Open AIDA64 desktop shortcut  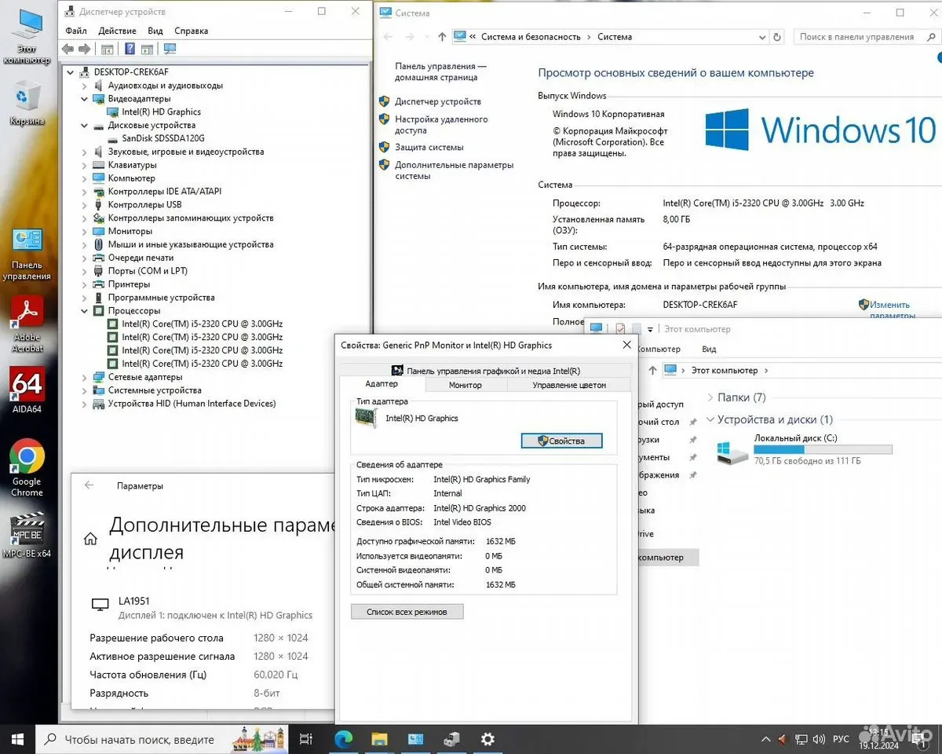pos(27,390)
